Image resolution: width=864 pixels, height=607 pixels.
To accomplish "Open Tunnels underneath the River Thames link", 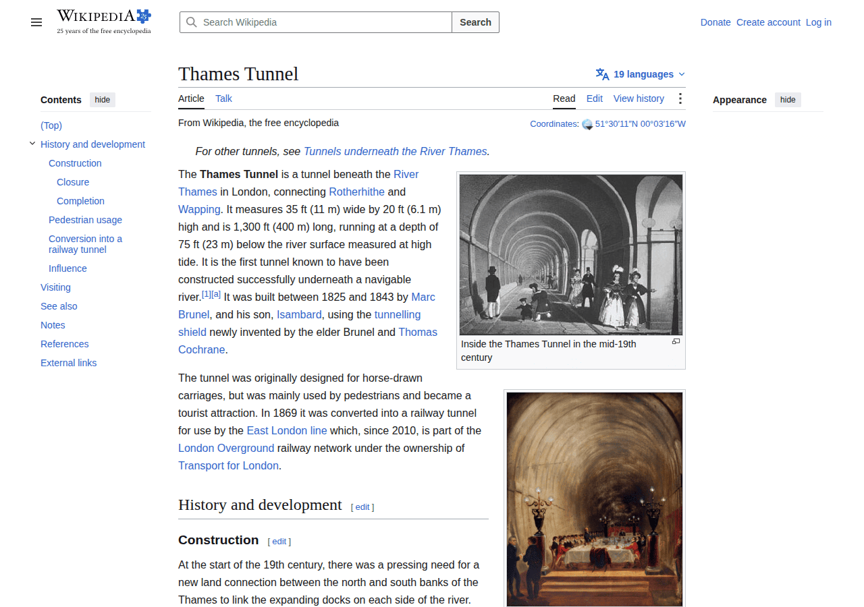I will click(x=396, y=151).
